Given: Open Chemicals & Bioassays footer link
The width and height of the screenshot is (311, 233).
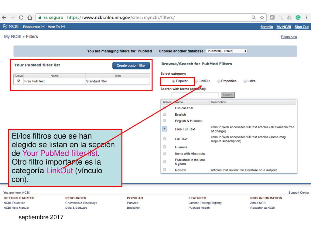Looking at the screenshot, I should [81, 203].
